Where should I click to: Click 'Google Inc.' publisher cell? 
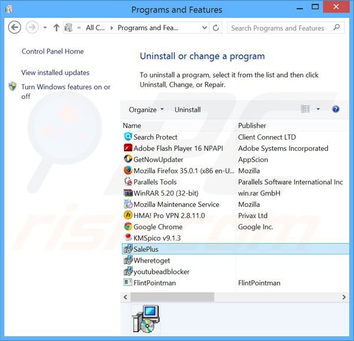click(255, 227)
